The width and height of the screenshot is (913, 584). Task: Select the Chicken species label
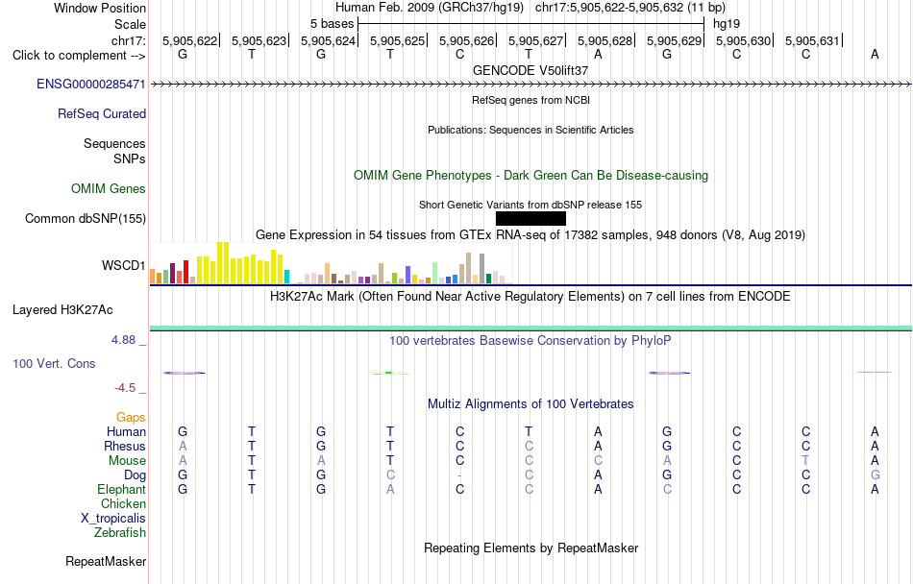(x=123, y=503)
